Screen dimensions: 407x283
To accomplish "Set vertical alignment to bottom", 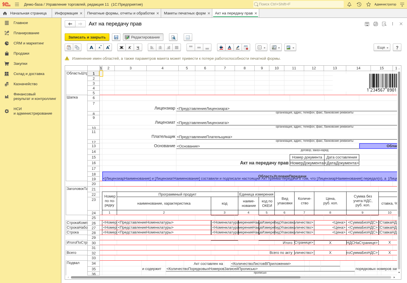I will (x=207, y=48).
